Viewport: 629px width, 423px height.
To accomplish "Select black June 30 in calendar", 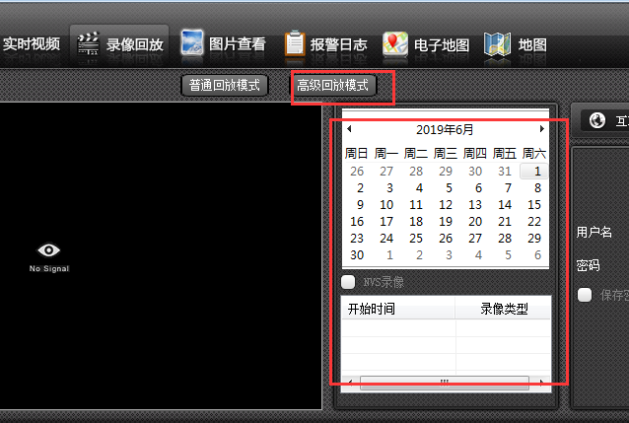I will coord(357,255).
